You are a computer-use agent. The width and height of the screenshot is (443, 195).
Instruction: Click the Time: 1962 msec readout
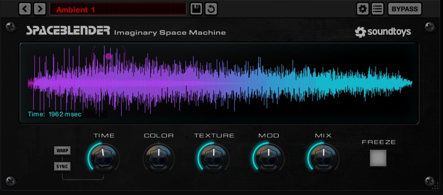point(55,114)
